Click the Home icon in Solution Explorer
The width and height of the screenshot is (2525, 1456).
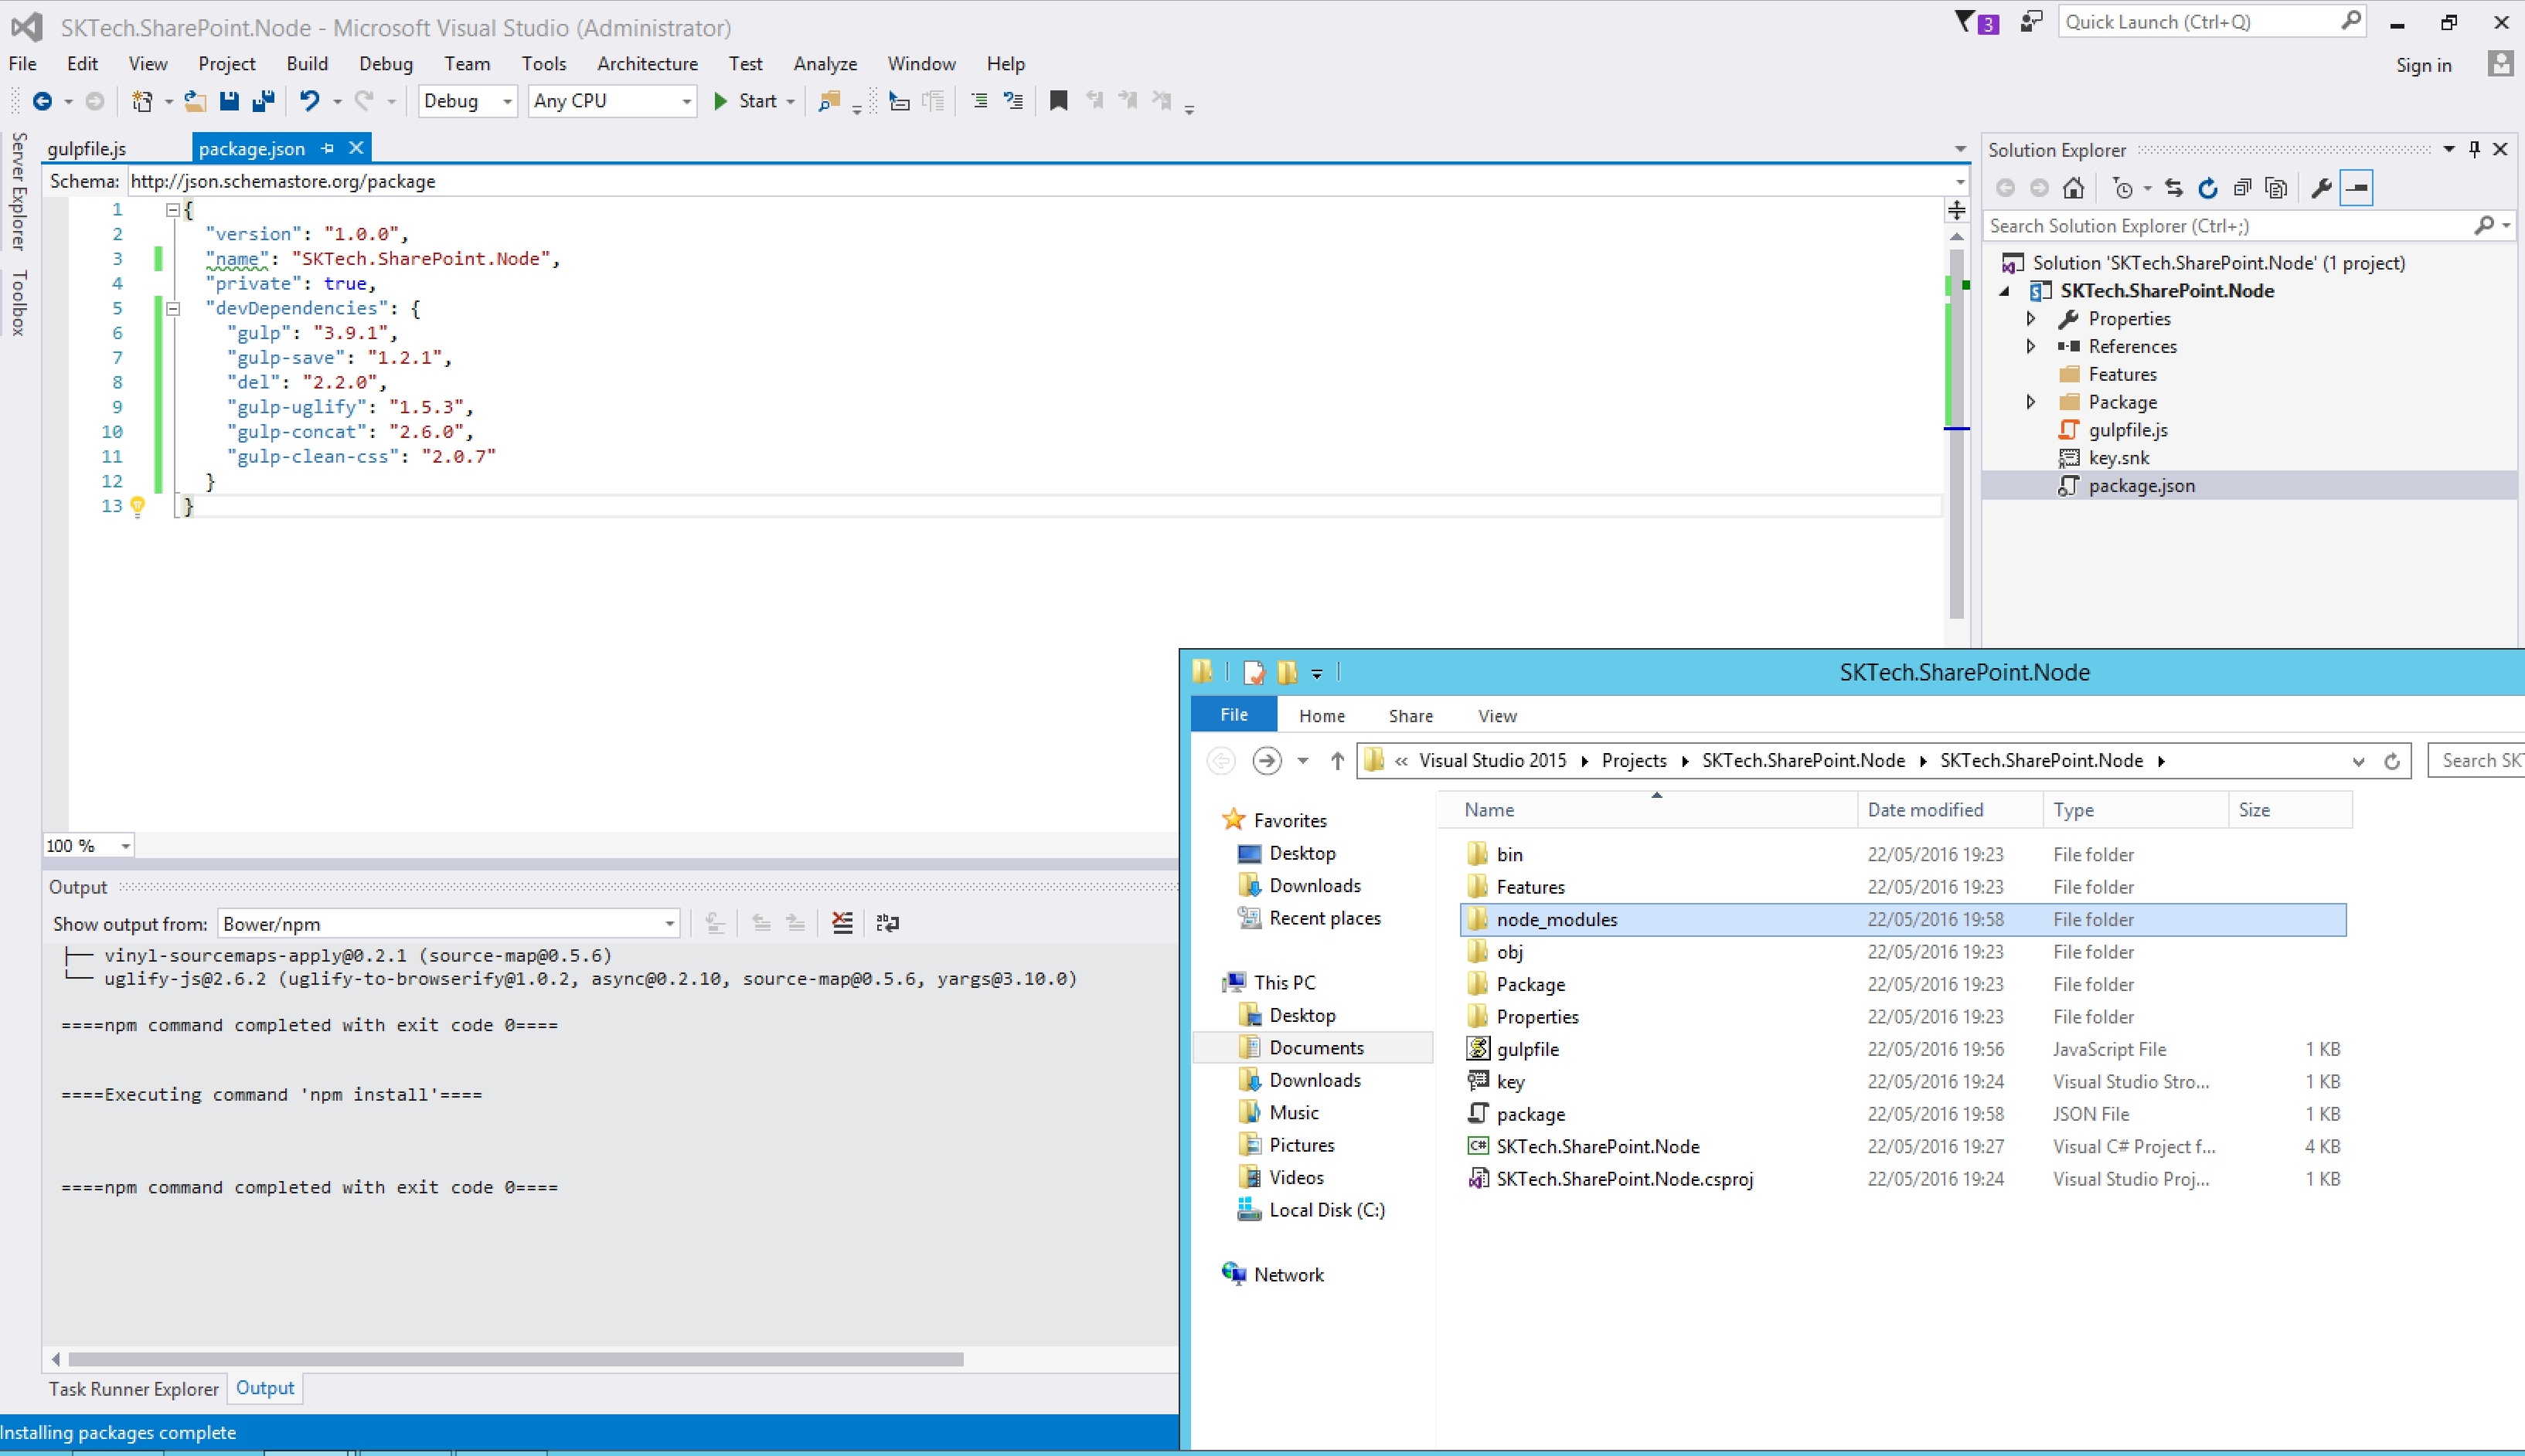[x=2073, y=188]
